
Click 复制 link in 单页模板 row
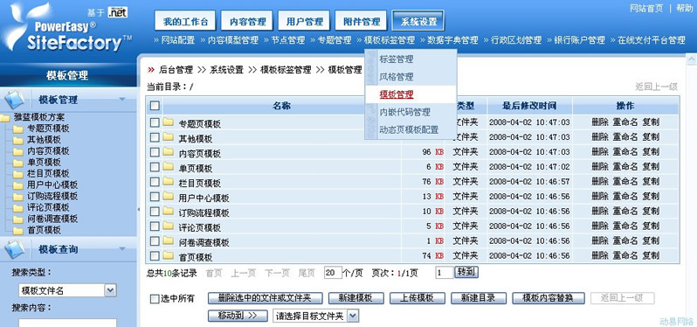click(x=651, y=167)
